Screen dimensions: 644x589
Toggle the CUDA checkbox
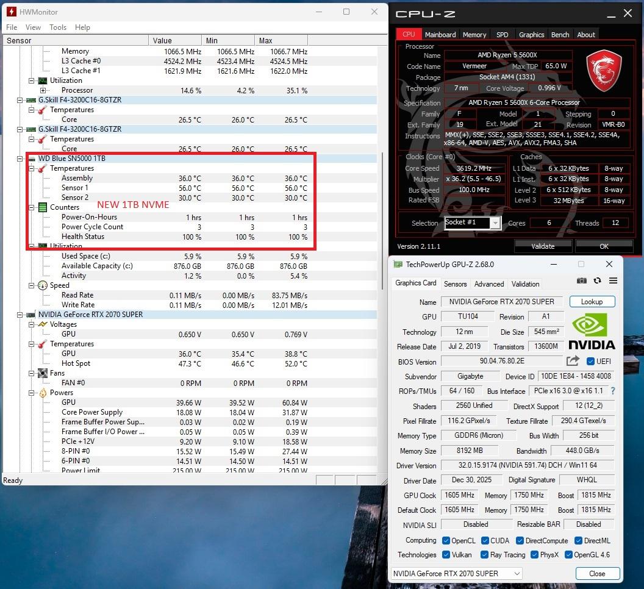485,541
